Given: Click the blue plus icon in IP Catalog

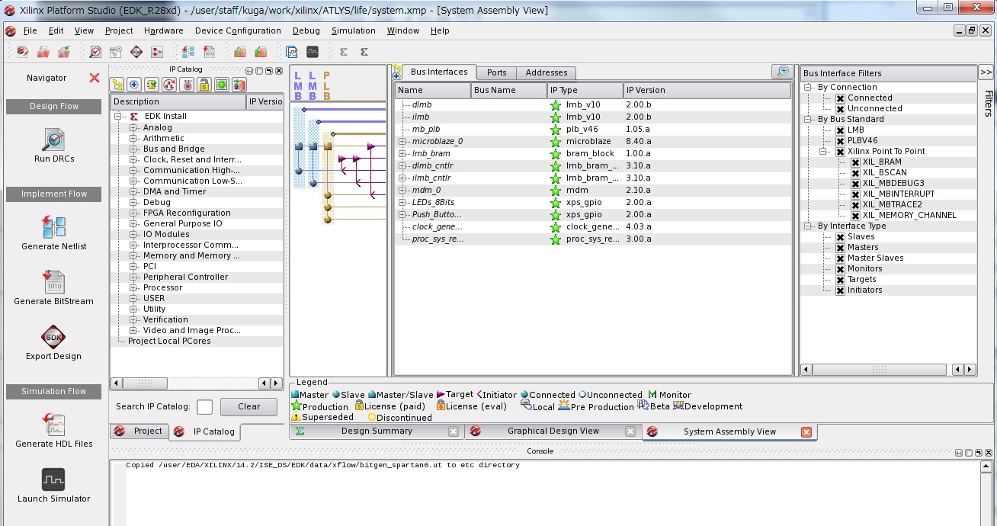Looking at the screenshot, I should [134, 85].
